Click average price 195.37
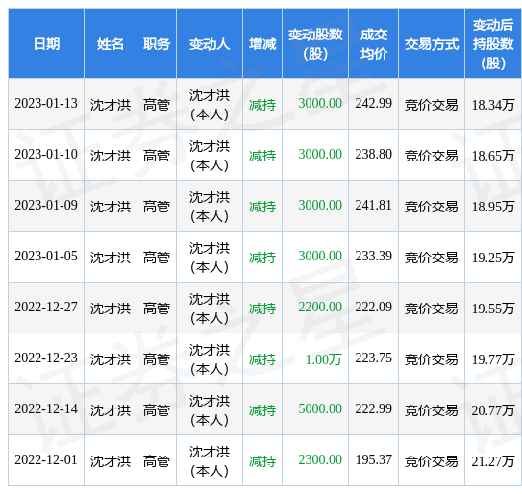The width and height of the screenshot is (522, 494). pyautogui.click(x=373, y=459)
